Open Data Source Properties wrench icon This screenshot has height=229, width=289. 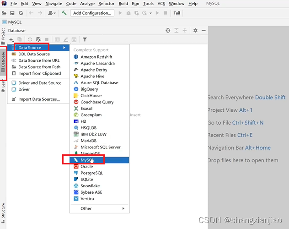(x=38, y=39)
